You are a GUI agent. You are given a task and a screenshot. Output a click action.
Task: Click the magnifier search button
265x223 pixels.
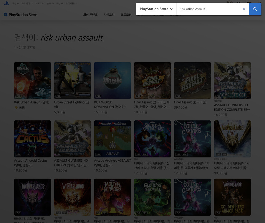coord(255,9)
